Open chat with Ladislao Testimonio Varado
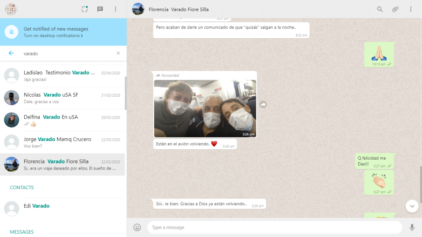Image resolution: width=422 pixels, height=237 pixels. click(63, 76)
